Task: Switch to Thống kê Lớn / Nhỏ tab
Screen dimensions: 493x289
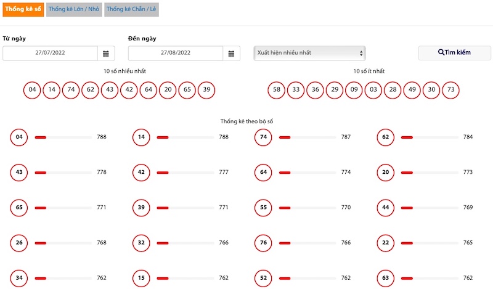Action: (x=74, y=9)
